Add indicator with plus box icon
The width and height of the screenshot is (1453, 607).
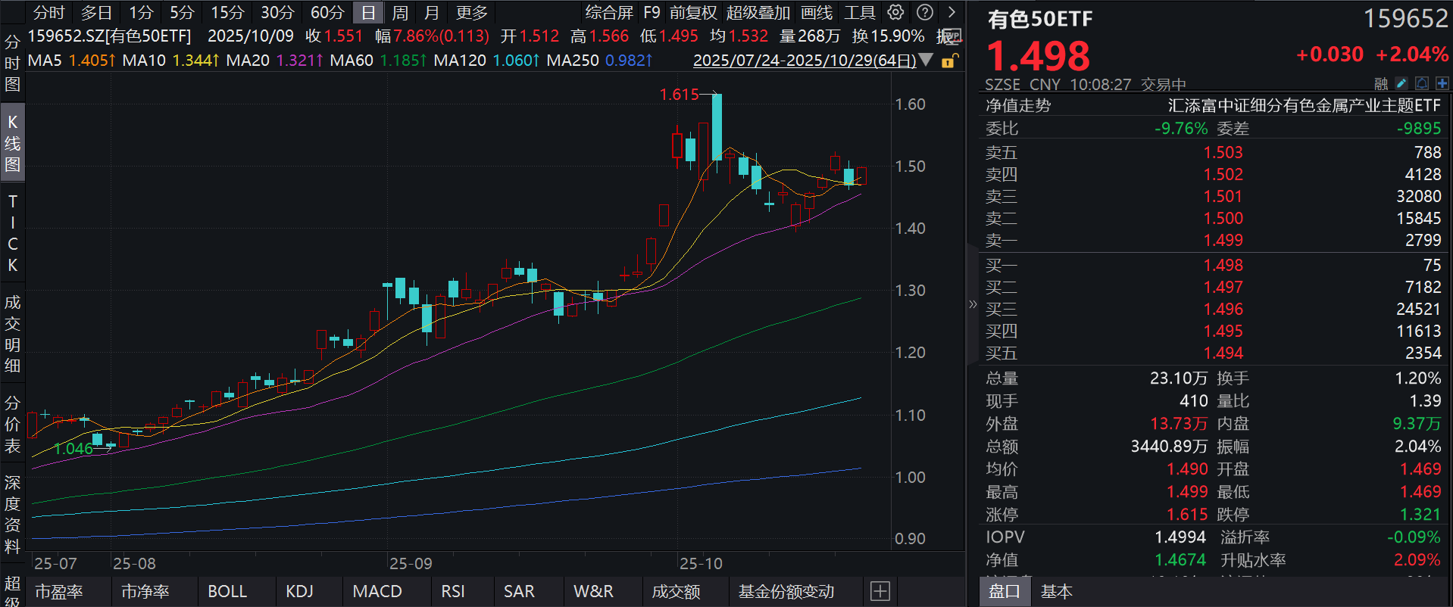point(880,591)
